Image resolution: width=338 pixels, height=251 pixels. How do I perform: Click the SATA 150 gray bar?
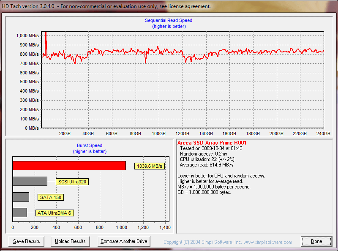click(21, 197)
